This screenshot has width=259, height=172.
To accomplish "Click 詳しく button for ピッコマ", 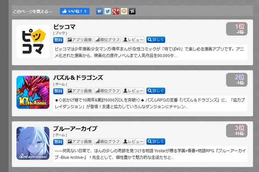I will [x=156, y=40].
